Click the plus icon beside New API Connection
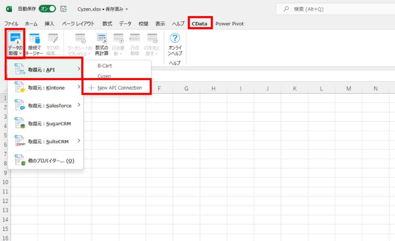This screenshot has width=395, height=241. tap(91, 88)
